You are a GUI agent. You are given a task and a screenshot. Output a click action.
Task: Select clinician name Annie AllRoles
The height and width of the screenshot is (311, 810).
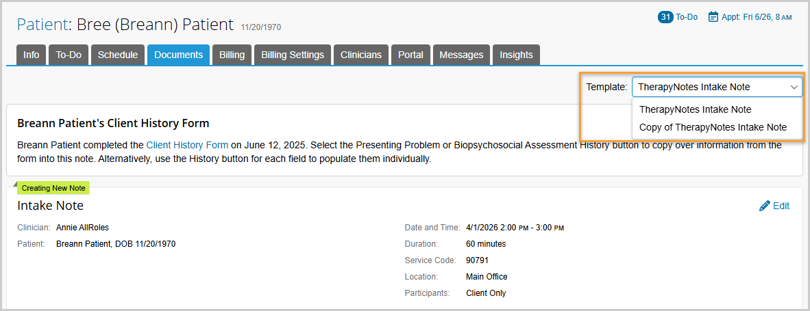83,228
